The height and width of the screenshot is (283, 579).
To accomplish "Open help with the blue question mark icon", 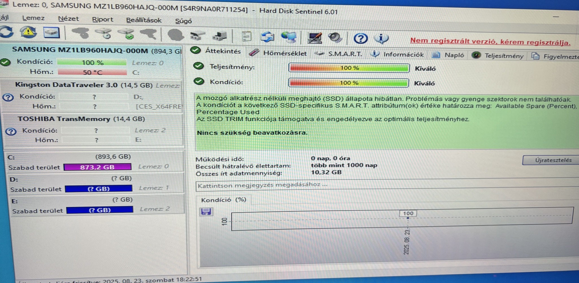I will pyautogui.click(x=360, y=38).
